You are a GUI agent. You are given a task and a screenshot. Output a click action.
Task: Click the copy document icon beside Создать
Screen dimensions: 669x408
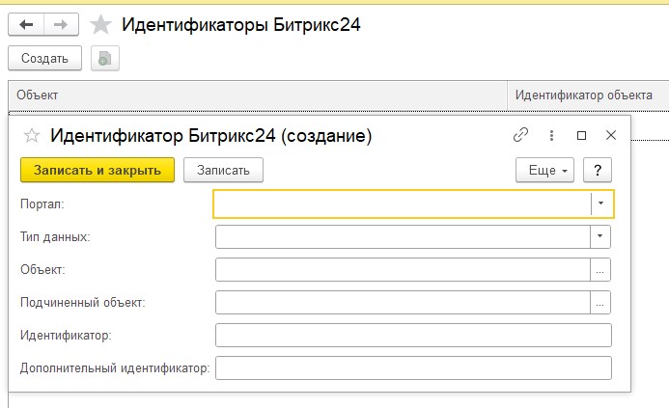104,59
